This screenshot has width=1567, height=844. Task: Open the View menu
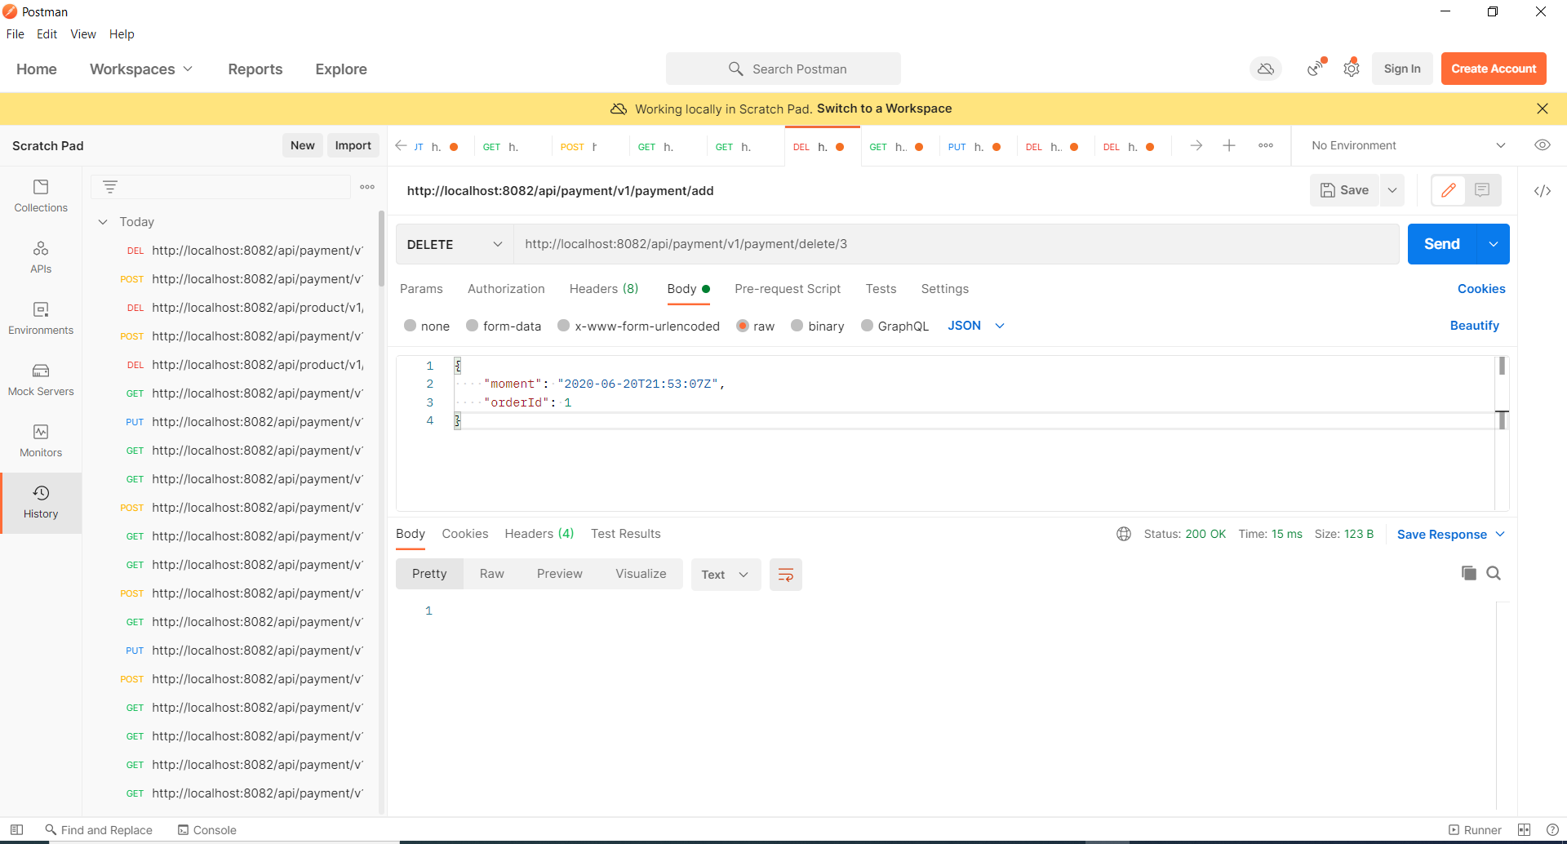[x=83, y=34]
